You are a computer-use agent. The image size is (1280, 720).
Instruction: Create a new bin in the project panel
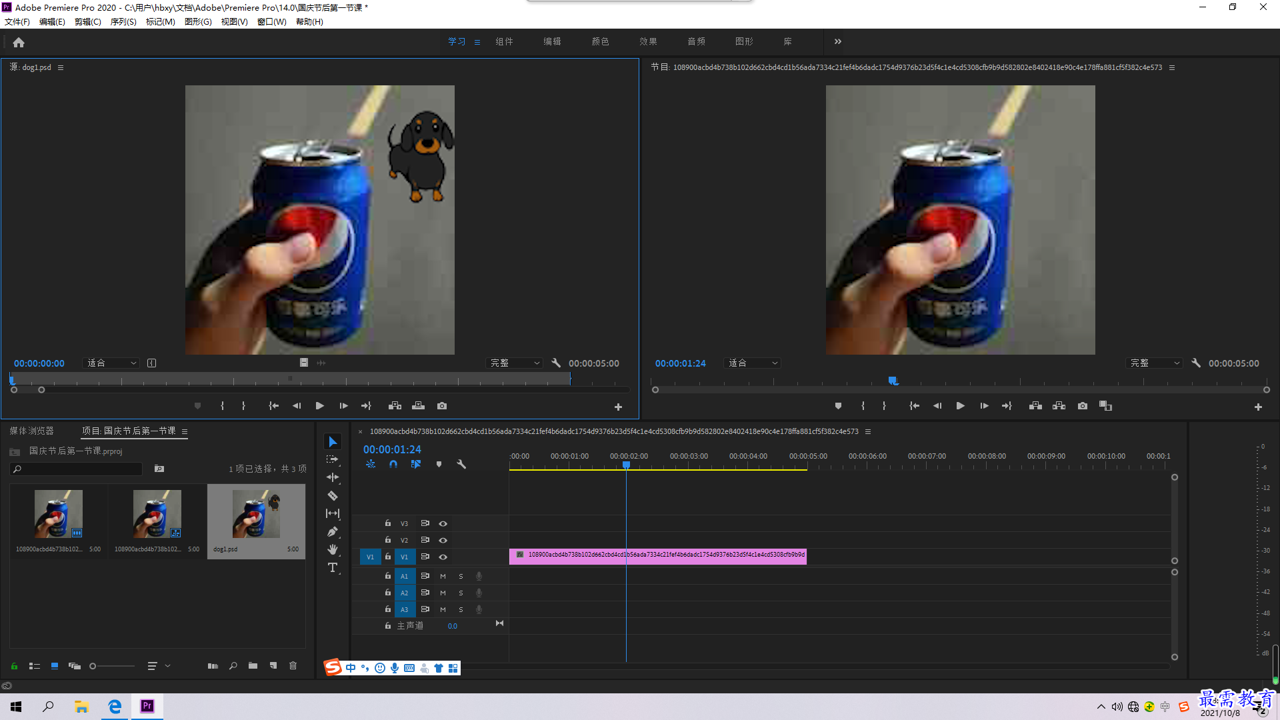[253, 666]
